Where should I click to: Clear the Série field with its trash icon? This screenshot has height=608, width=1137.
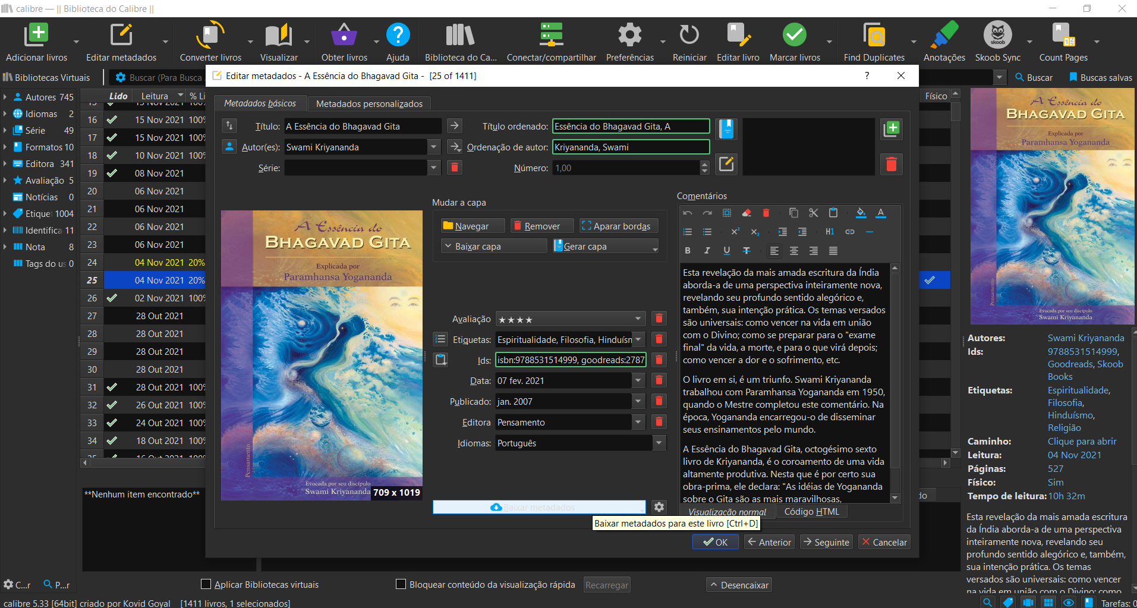454,168
